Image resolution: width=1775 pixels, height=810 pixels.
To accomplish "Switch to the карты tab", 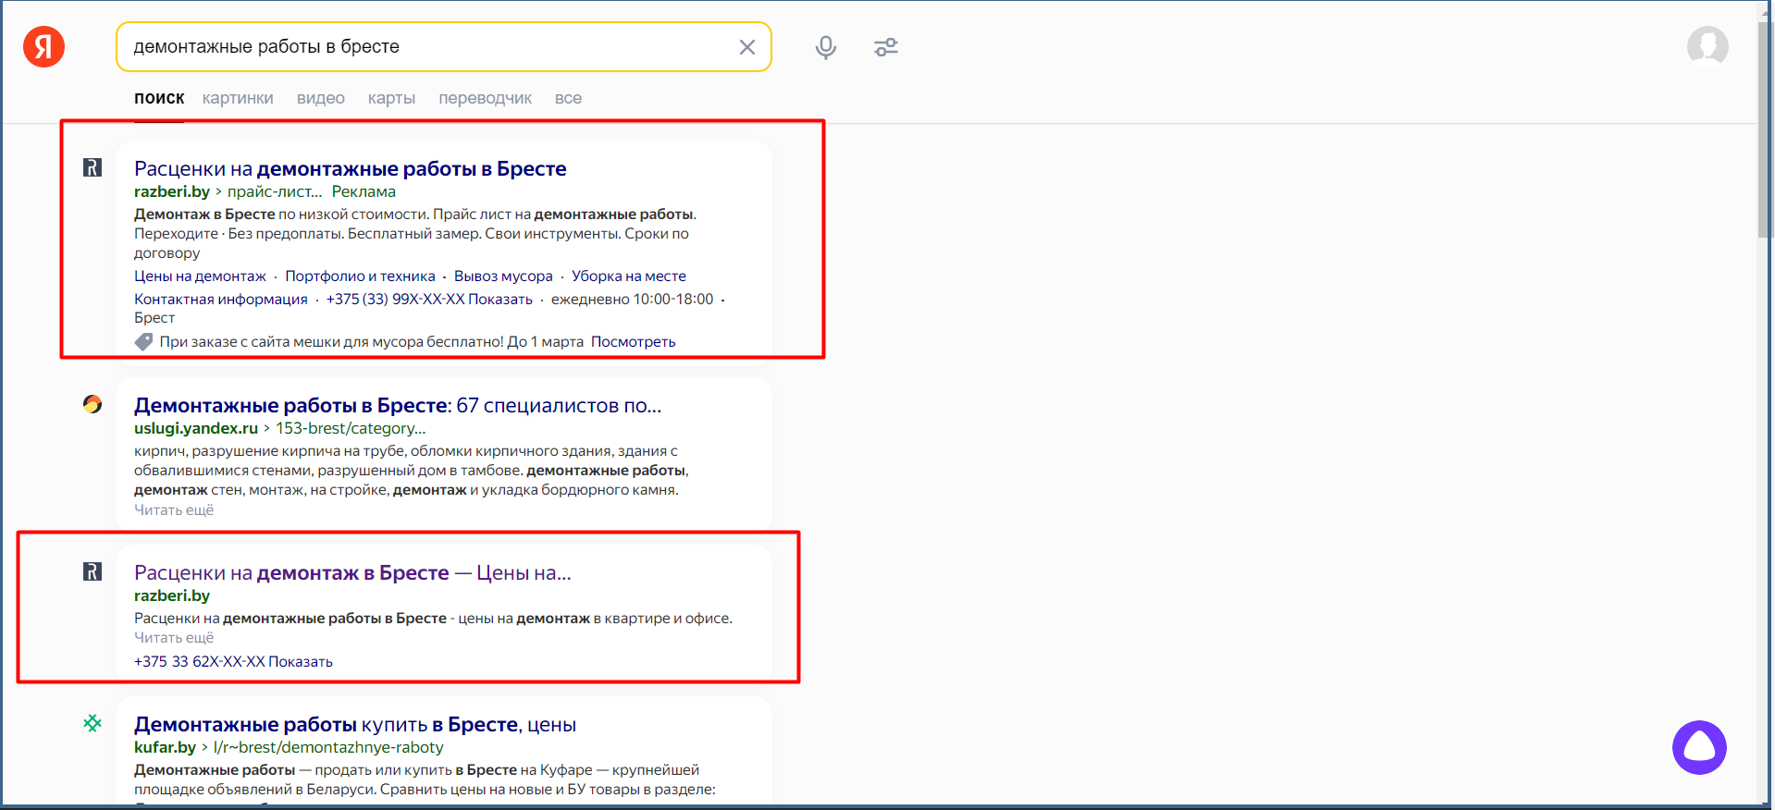I will point(391,98).
